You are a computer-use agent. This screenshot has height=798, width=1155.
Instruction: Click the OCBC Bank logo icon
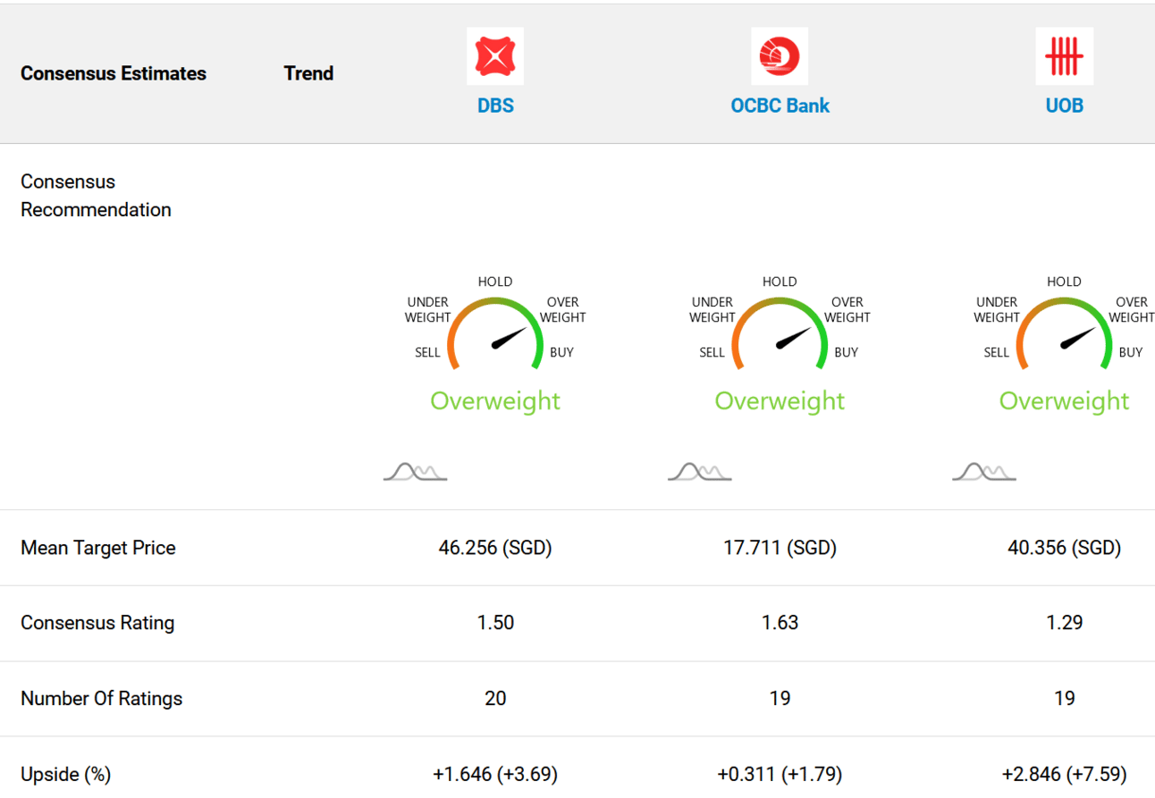[x=780, y=56]
